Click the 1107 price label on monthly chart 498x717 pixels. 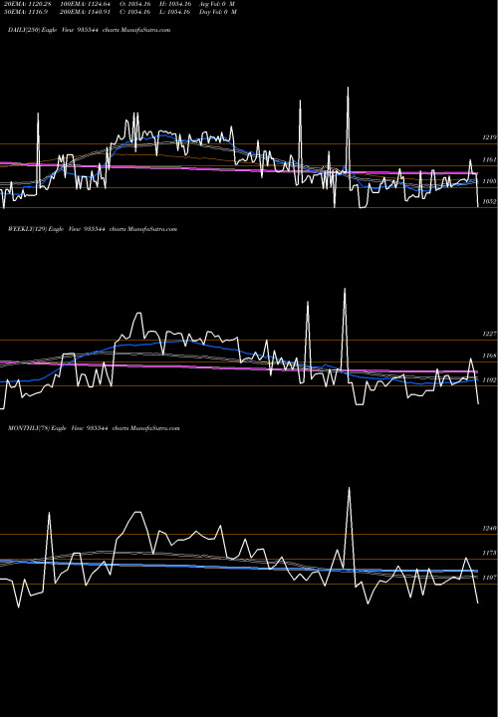[489, 578]
